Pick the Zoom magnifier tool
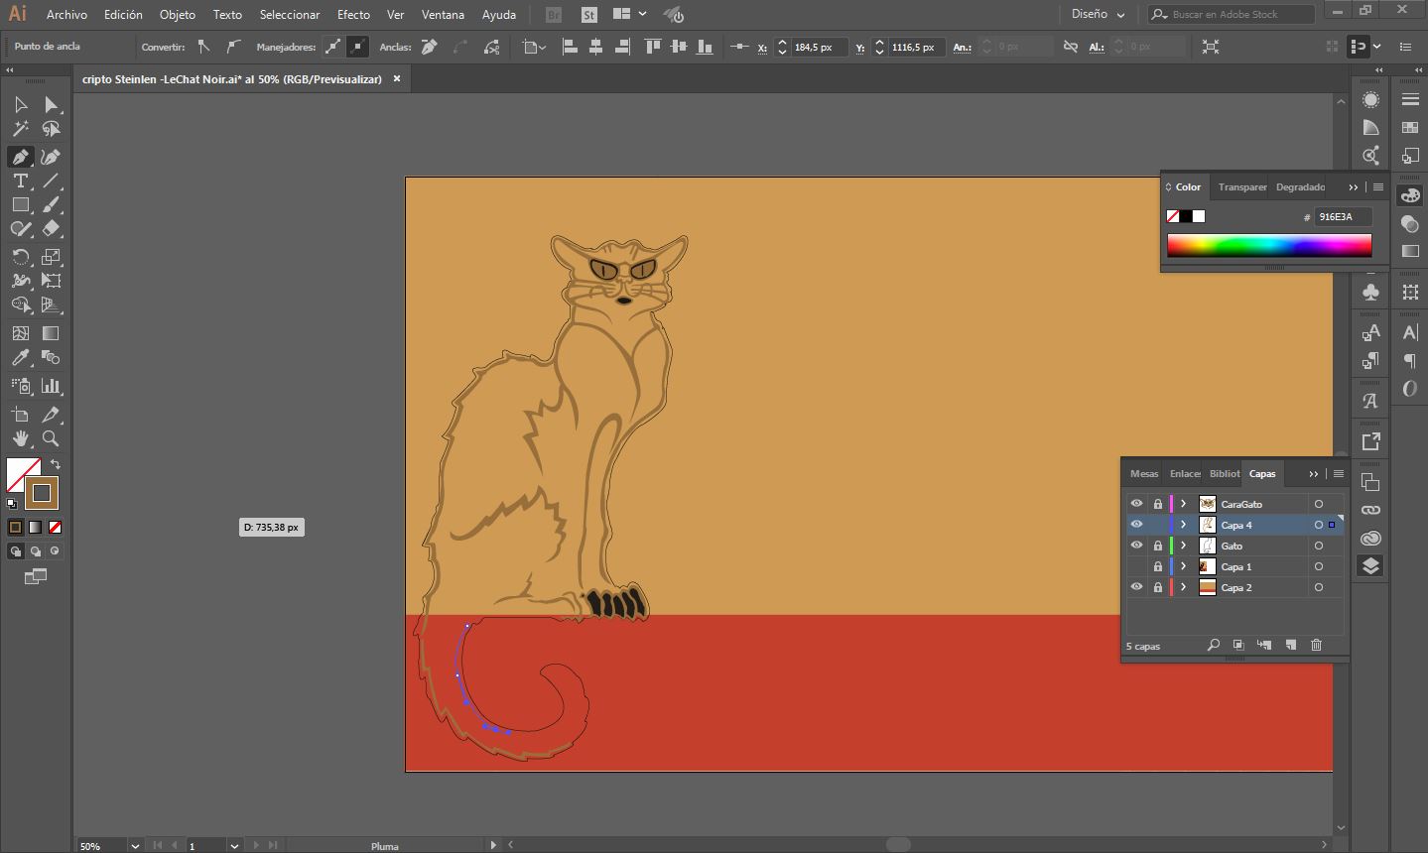1428x853 pixels. click(51, 438)
